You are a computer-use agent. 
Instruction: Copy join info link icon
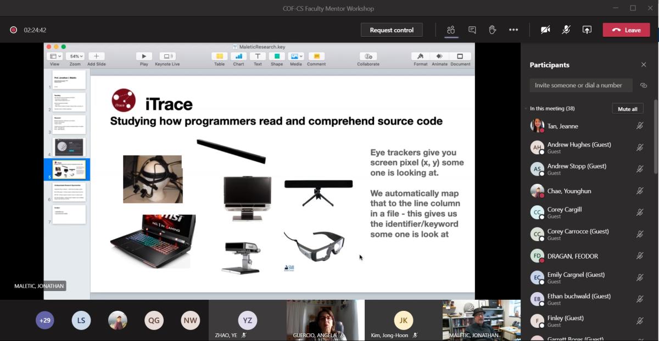coord(644,85)
